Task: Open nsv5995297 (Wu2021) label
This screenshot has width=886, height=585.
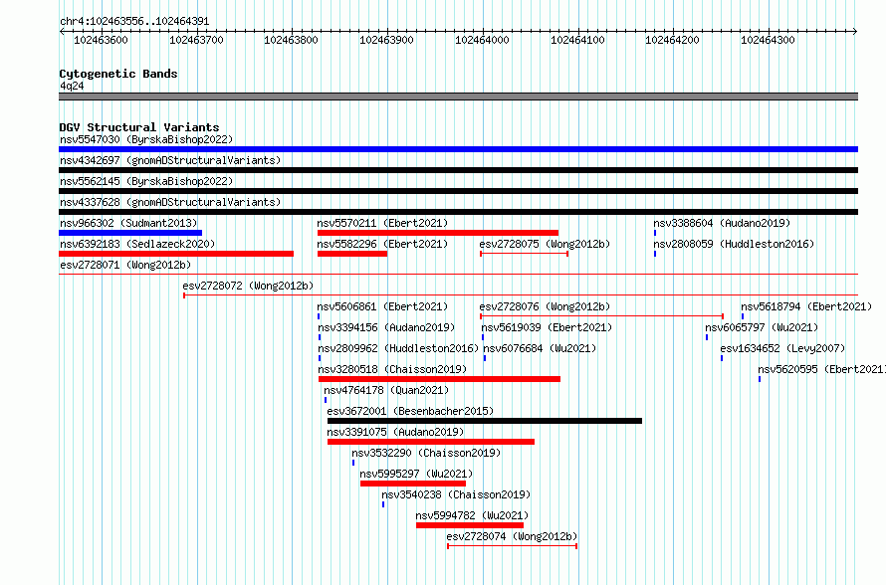Action: pyautogui.click(x=416, y=474)
